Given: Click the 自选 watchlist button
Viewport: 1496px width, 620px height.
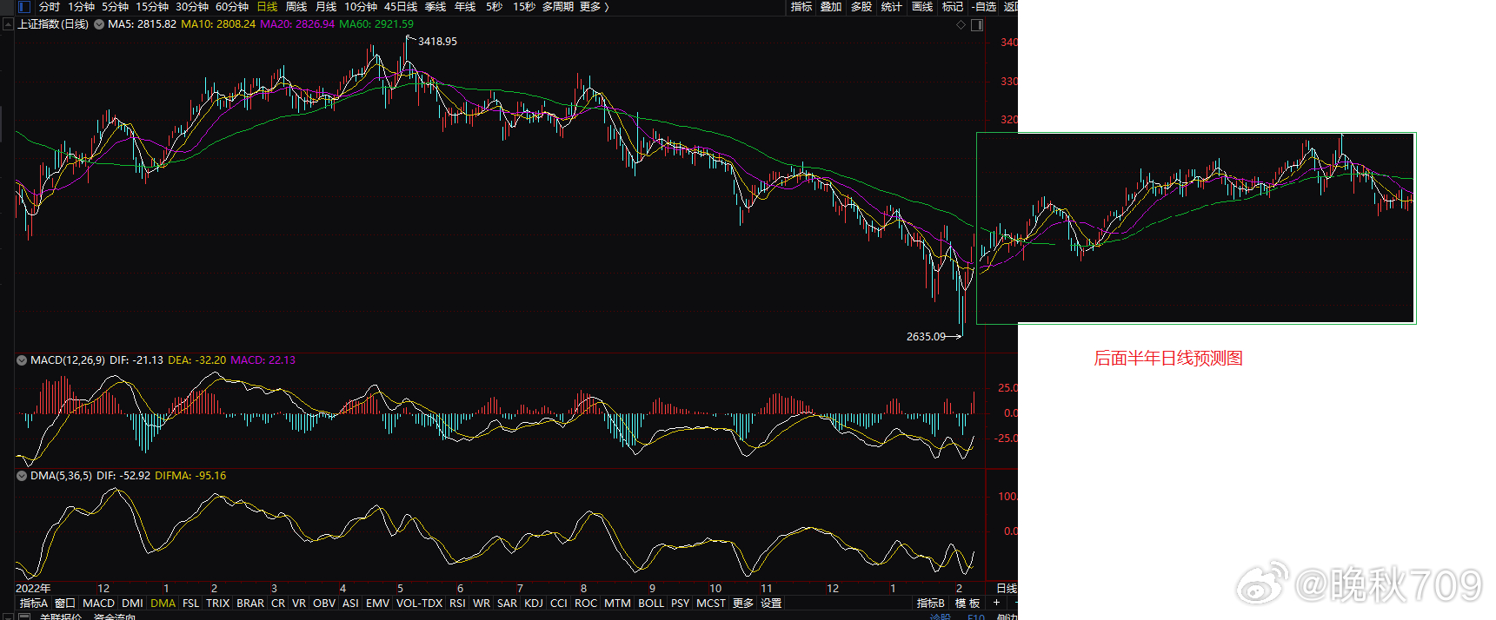Looking at the screenshot, I should coord(983,7).
